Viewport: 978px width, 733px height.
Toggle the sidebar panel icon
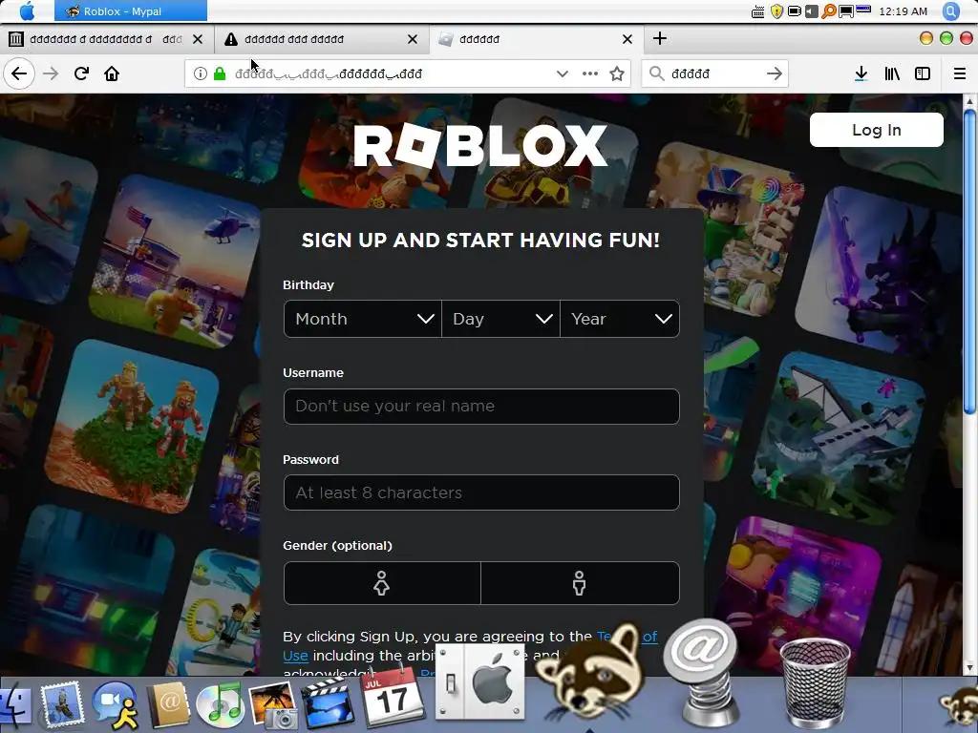tap(923, 73)
